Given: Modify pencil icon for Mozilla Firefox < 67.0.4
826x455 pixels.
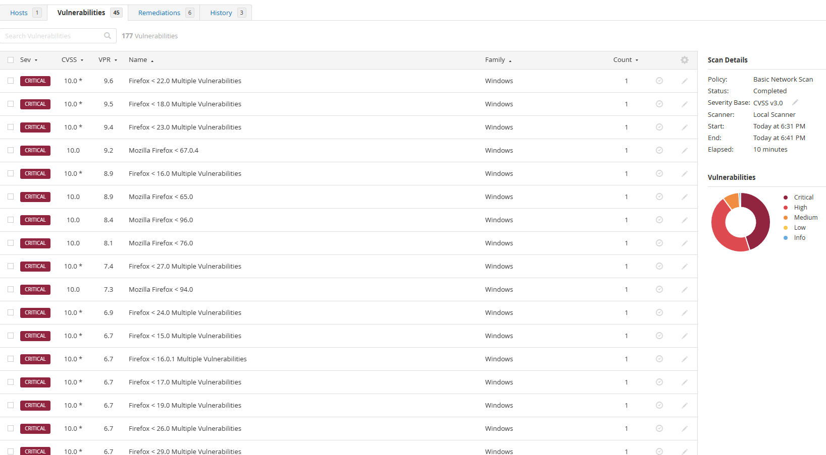Looking at the screenshot, I should click(x=685, y=150).
